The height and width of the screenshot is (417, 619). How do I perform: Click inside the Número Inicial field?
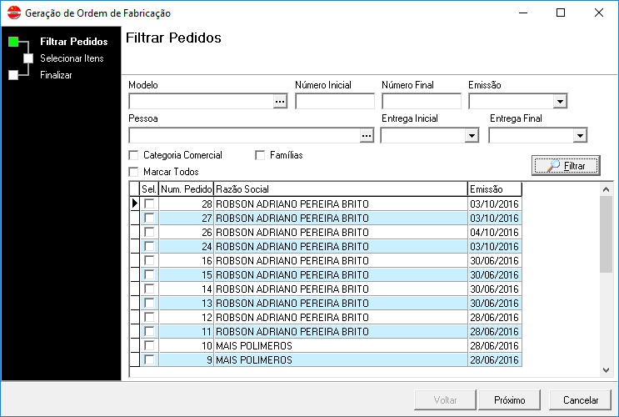pyautogui.click(x=334, y=102)
